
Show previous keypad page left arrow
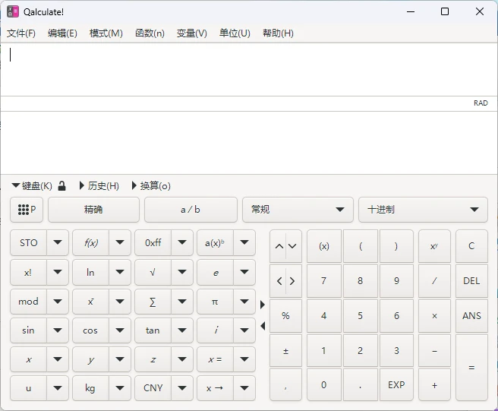tap(263, 326)
